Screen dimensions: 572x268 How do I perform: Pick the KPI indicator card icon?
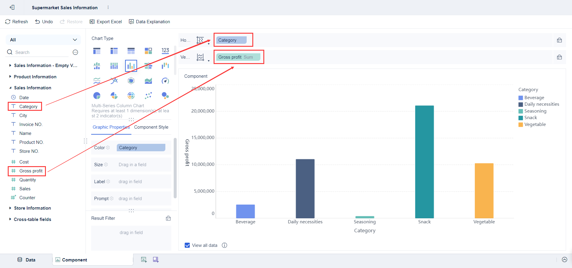click(x=165, y=51)
